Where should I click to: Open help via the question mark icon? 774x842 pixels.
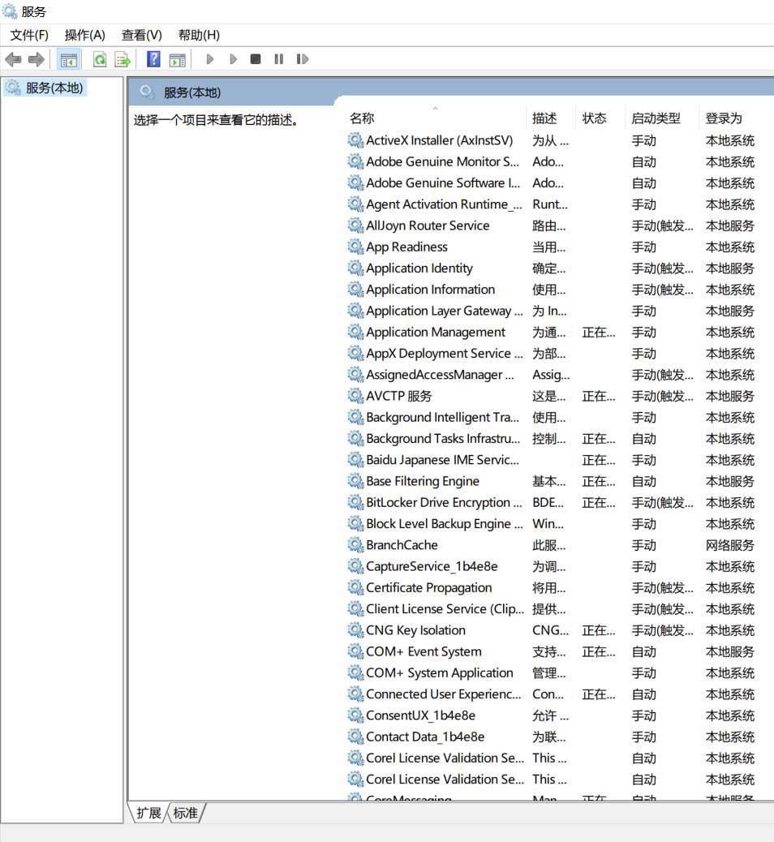coord(153,58)
